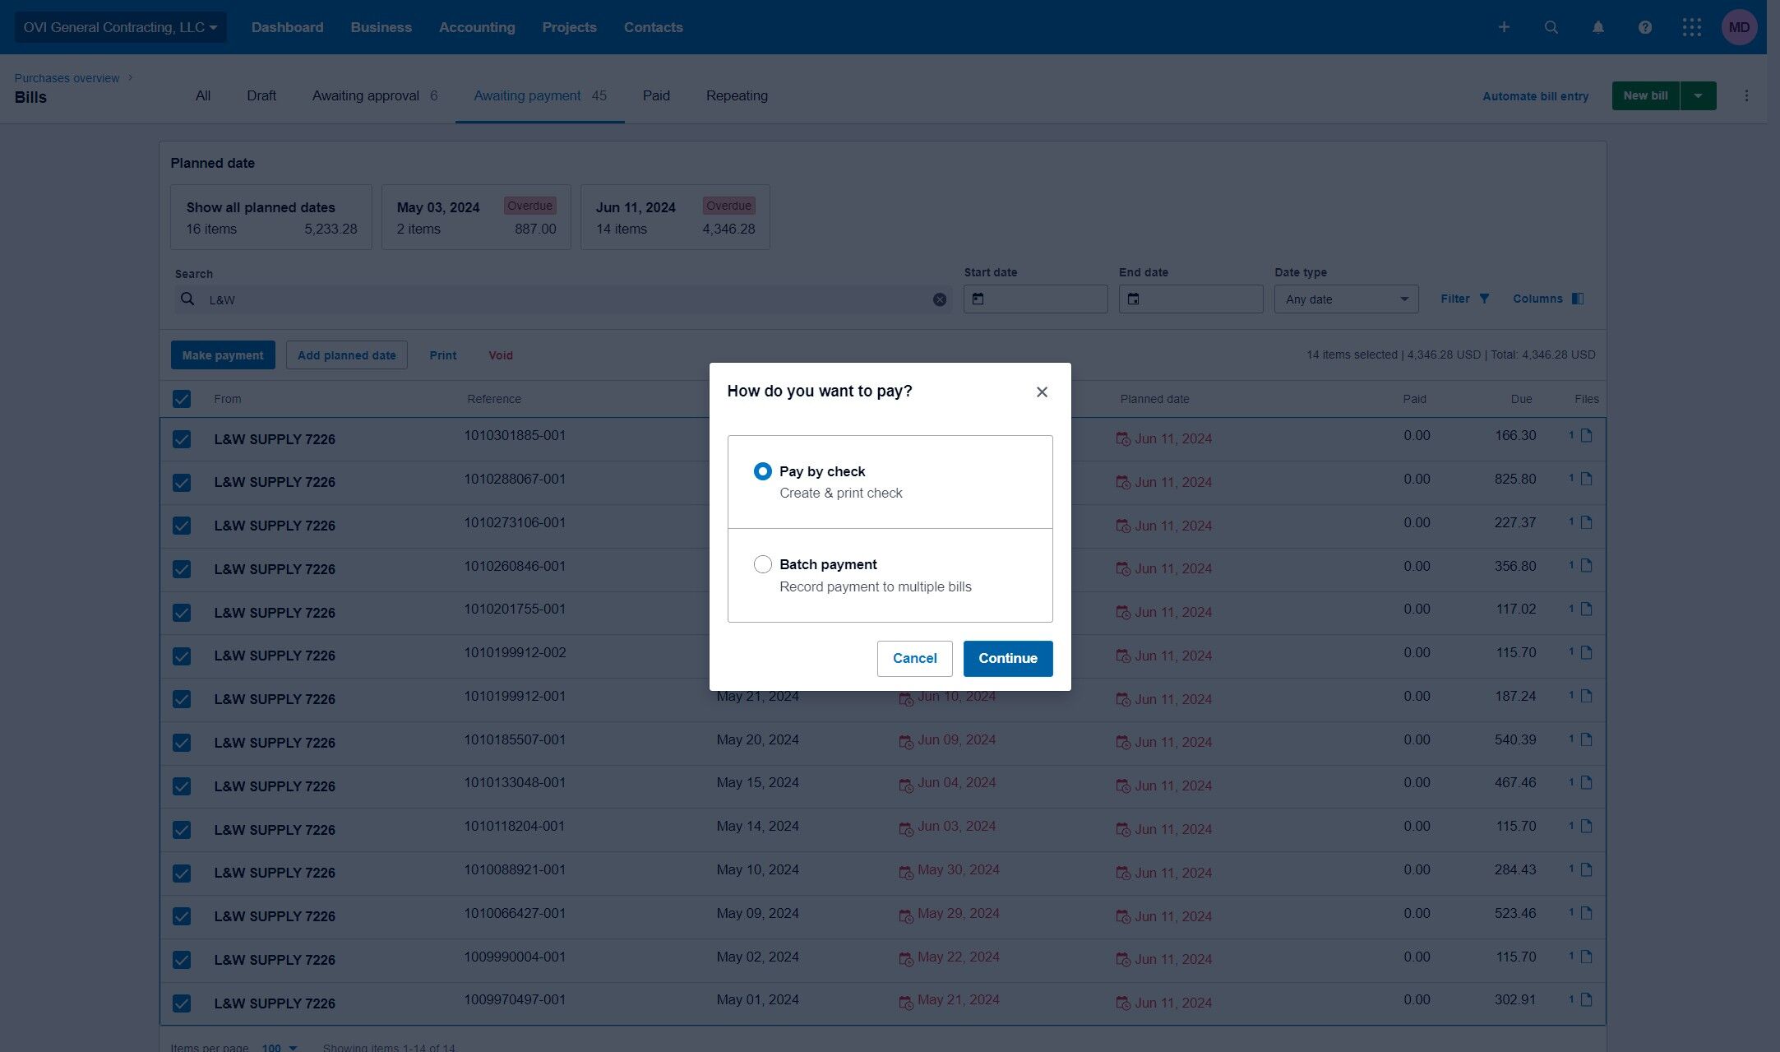Uncheck the bill 1009970497-001 row
Image resolution: width=1780 pixels, height=1052 pixels.
pyautogui.click(x=182, y=1003)
